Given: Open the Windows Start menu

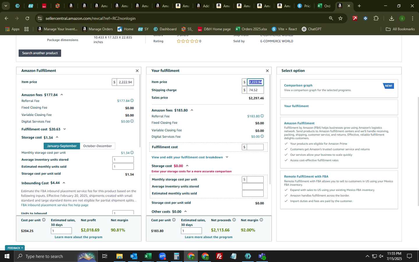Looking at the screenshot, I should point(7,256).
